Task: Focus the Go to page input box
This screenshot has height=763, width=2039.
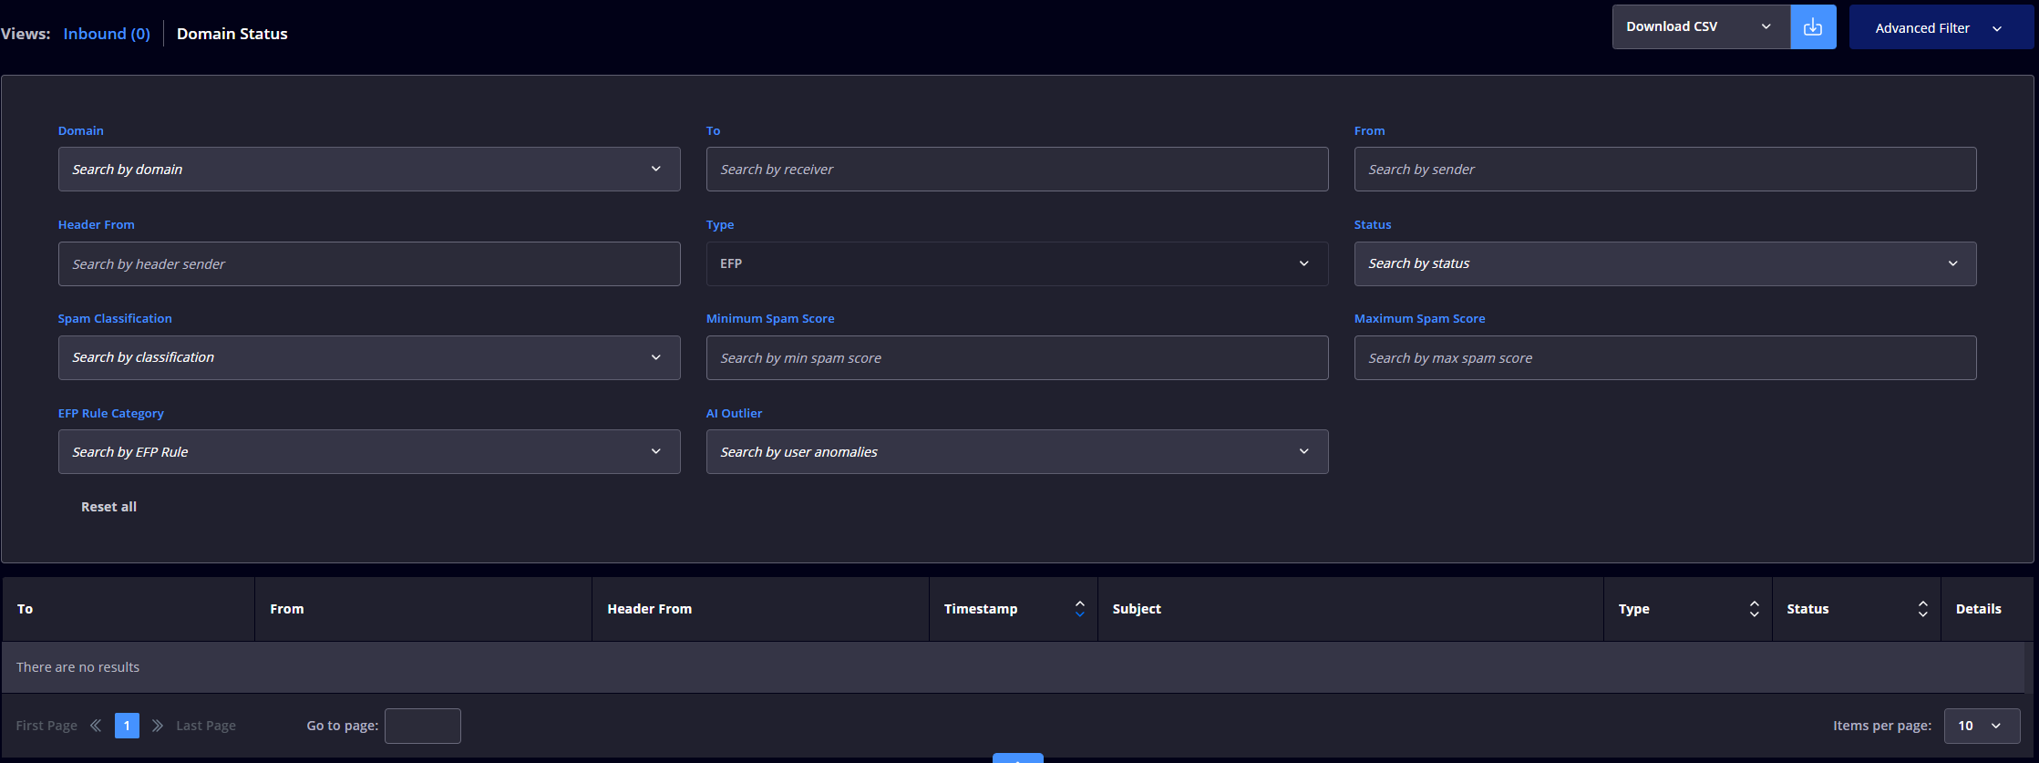Action: pyautogui.click(x=423, y=726)
